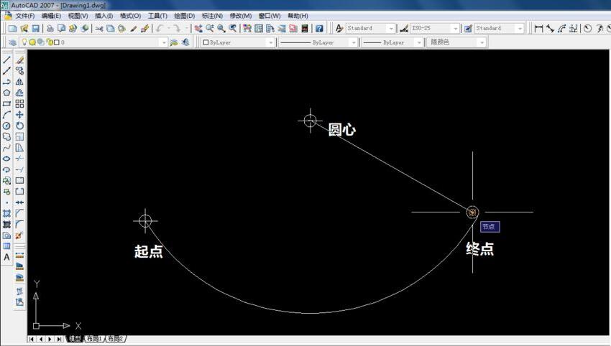Viewport: 611px width, 346px height.
Task: Select the Hatch tool
Action: pos(6,213)
